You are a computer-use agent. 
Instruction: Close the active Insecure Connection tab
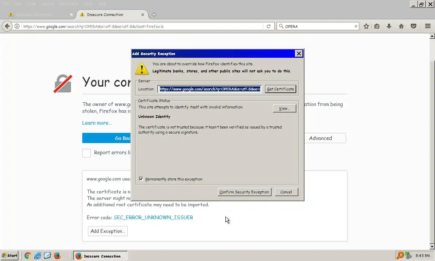tap(143, 15)
